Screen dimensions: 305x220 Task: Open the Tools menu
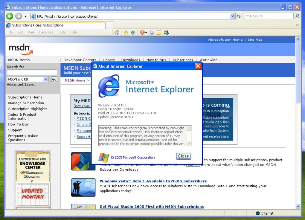tap(61, 32)
